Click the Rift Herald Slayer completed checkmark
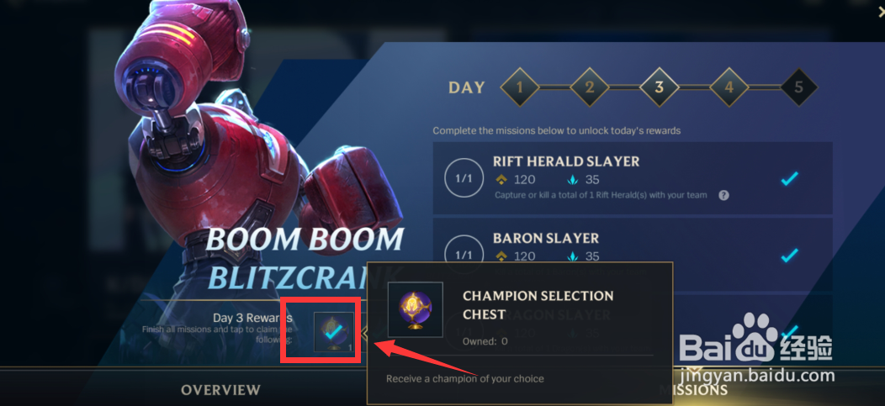 pyautogui.click(x=790, y=179)
